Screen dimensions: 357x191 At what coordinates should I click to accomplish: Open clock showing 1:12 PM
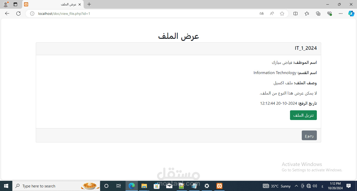(335, 186)
